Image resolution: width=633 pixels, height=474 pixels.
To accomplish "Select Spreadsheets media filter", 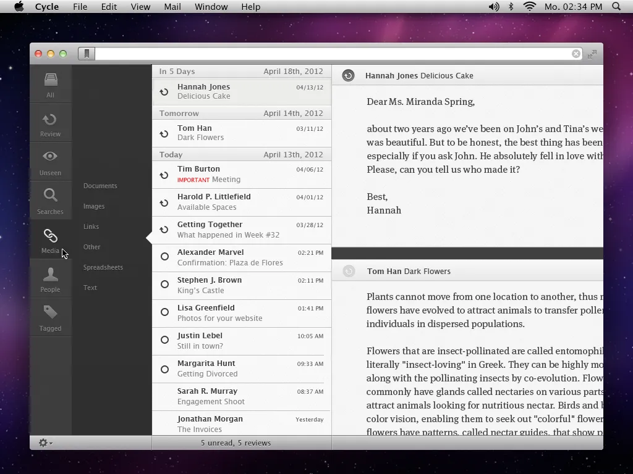I will [x=103, y=267].
